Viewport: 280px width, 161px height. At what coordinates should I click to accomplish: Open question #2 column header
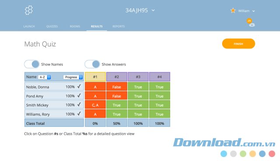tap(117, 77)
